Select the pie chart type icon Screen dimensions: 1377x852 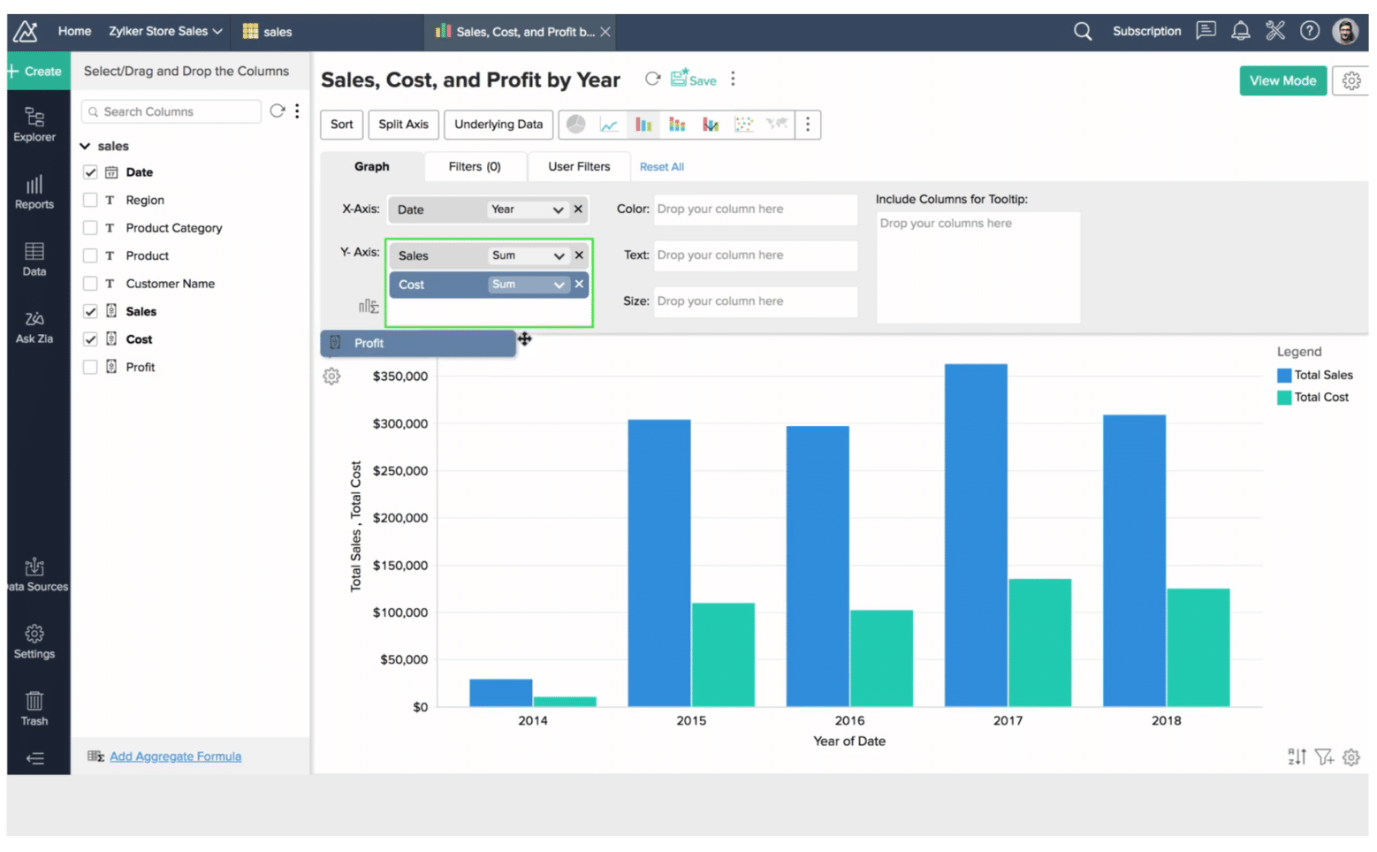click(575, 125)
